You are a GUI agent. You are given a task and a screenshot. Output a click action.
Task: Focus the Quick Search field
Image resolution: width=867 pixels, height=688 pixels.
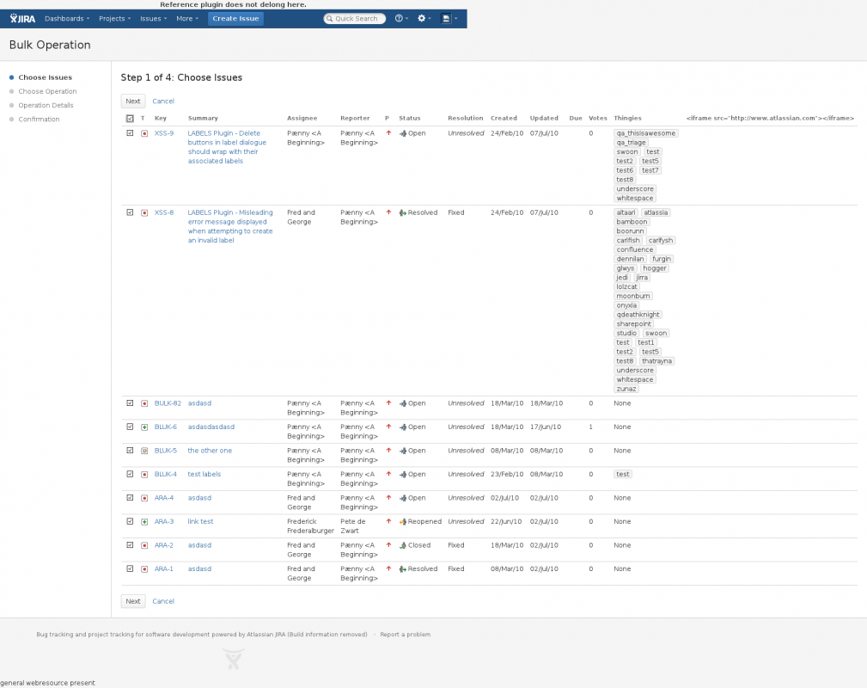[x=355, y=18]
